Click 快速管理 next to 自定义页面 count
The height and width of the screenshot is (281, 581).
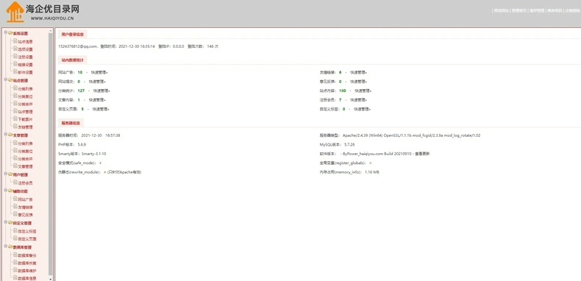[x=101, y=110]
